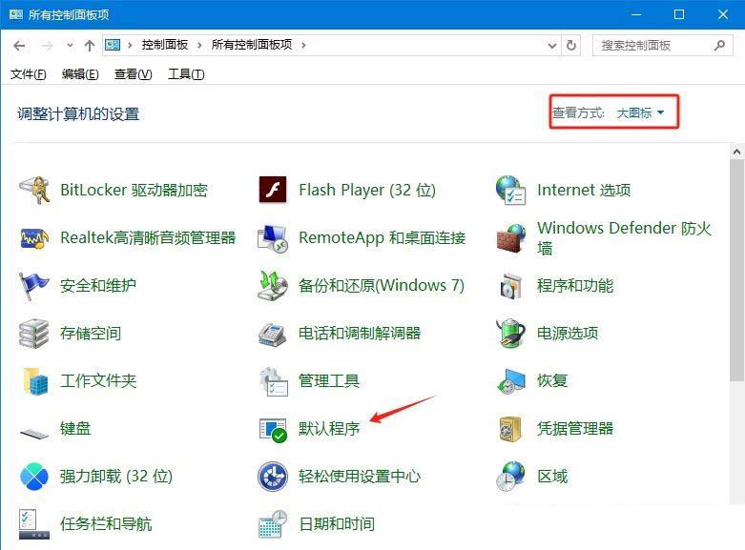This screenshot has width=745, height=550.
Task: Open the 工具(T) menu
Action: tap(186, 74)
